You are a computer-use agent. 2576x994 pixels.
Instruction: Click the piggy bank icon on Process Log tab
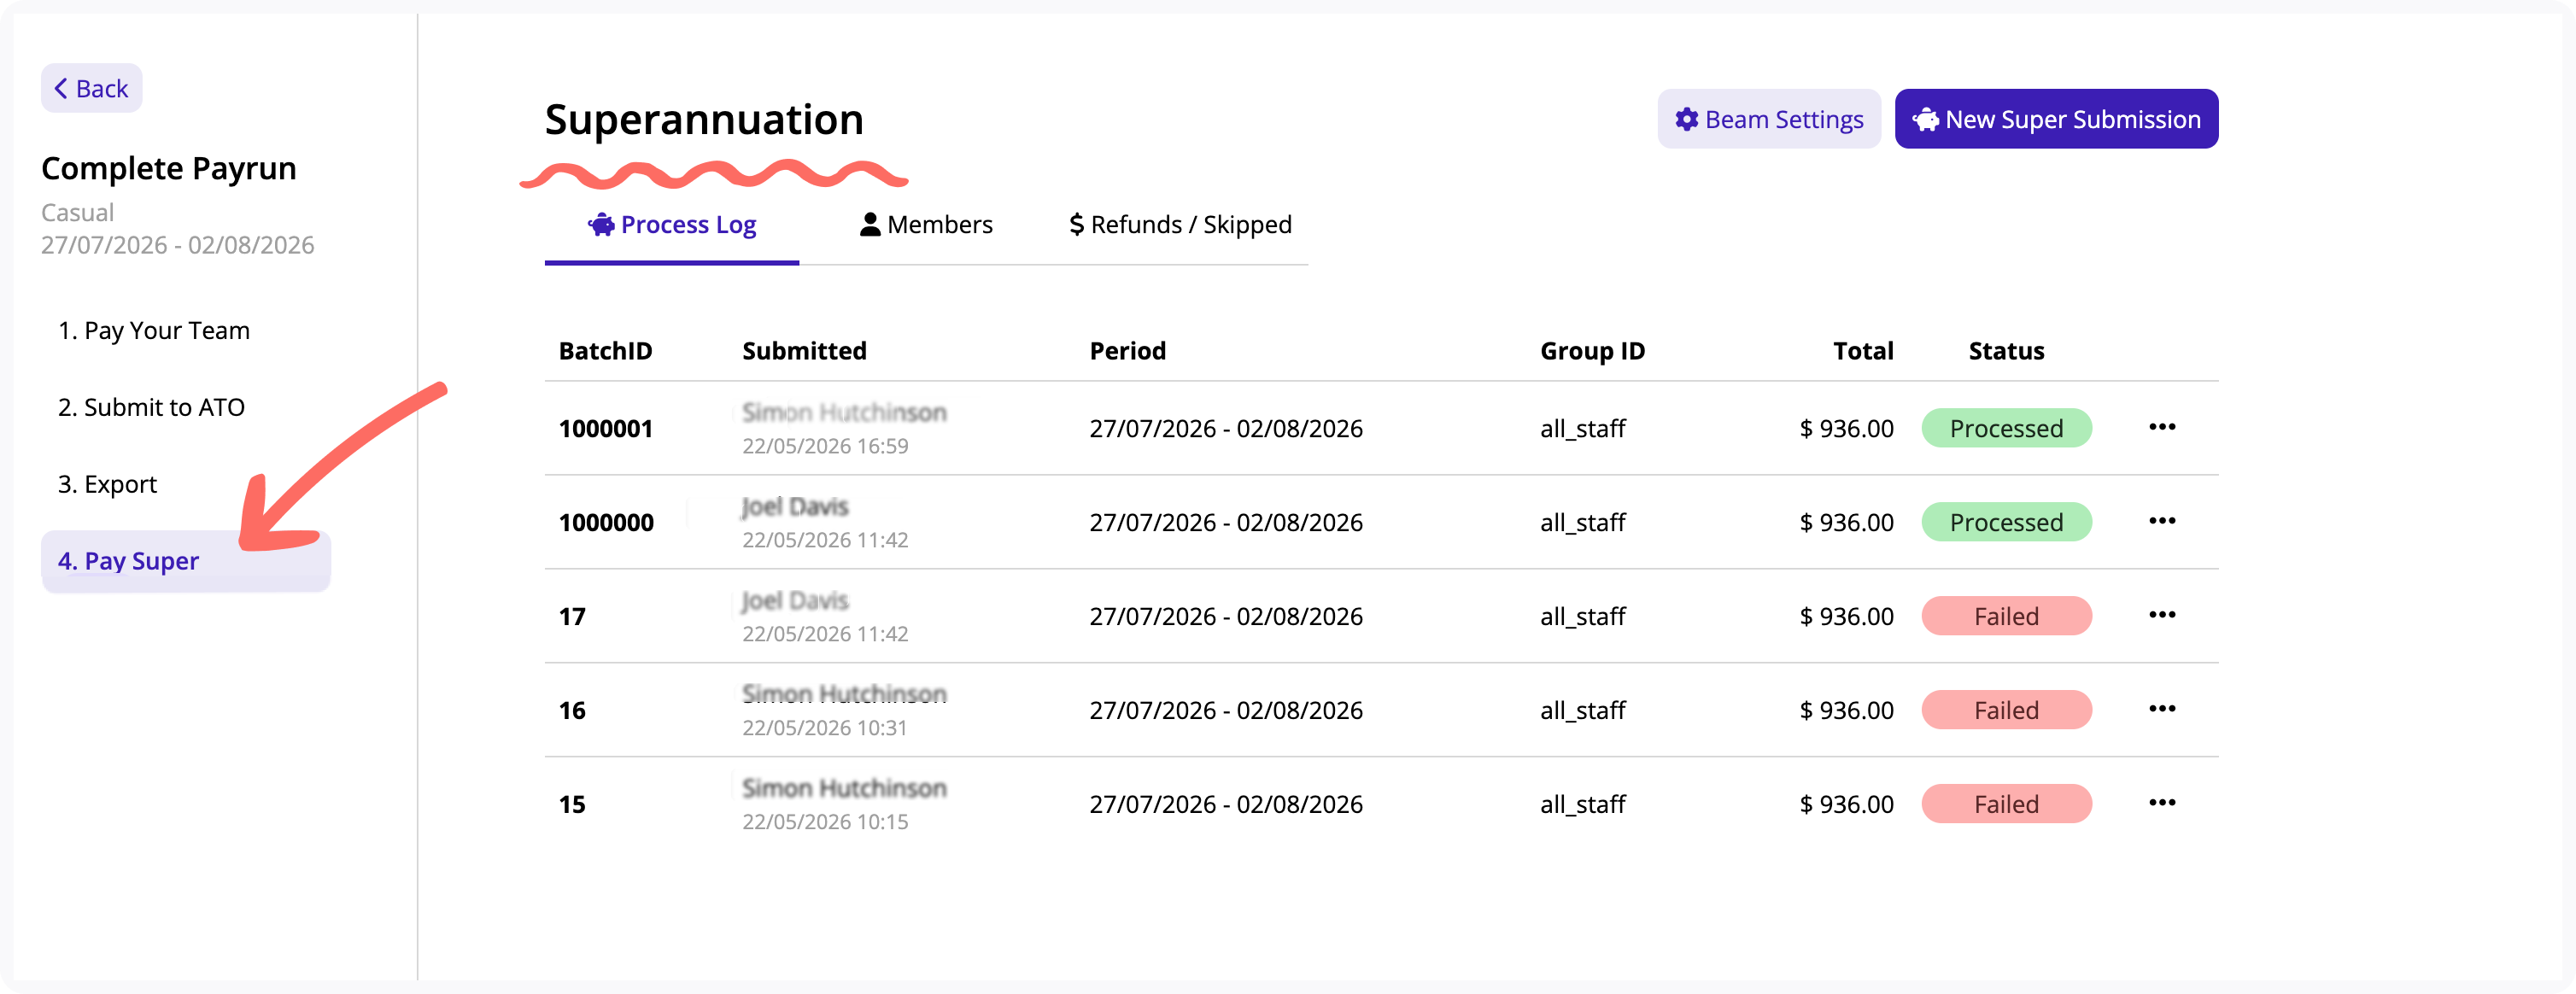tap(601, 225)
